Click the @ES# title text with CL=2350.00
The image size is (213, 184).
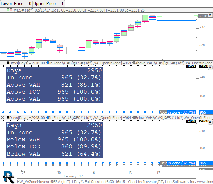coord(79,10)
